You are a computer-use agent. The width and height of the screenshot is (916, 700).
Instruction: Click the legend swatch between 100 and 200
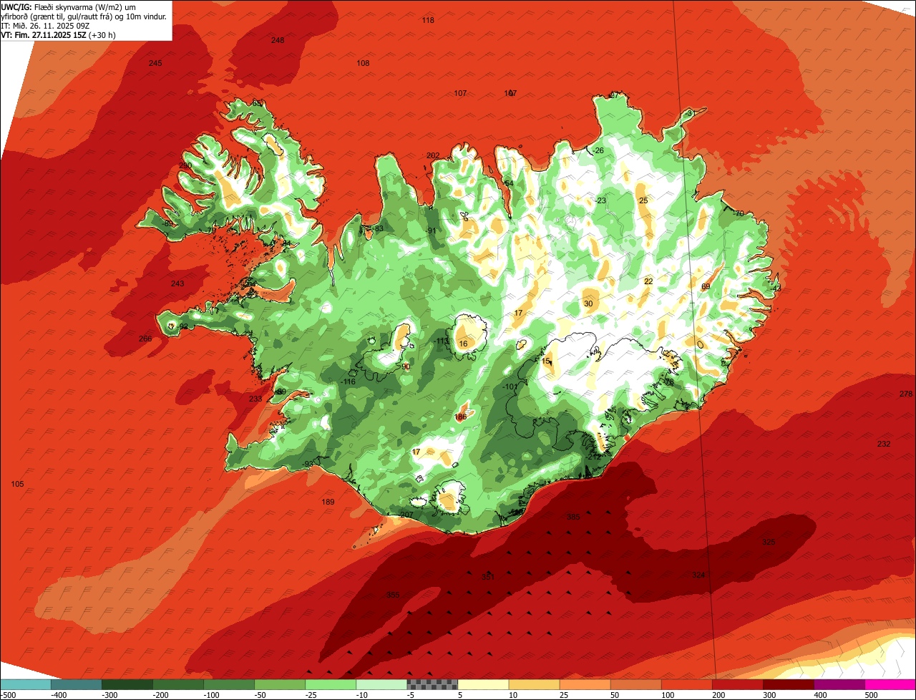pos(686,684)
